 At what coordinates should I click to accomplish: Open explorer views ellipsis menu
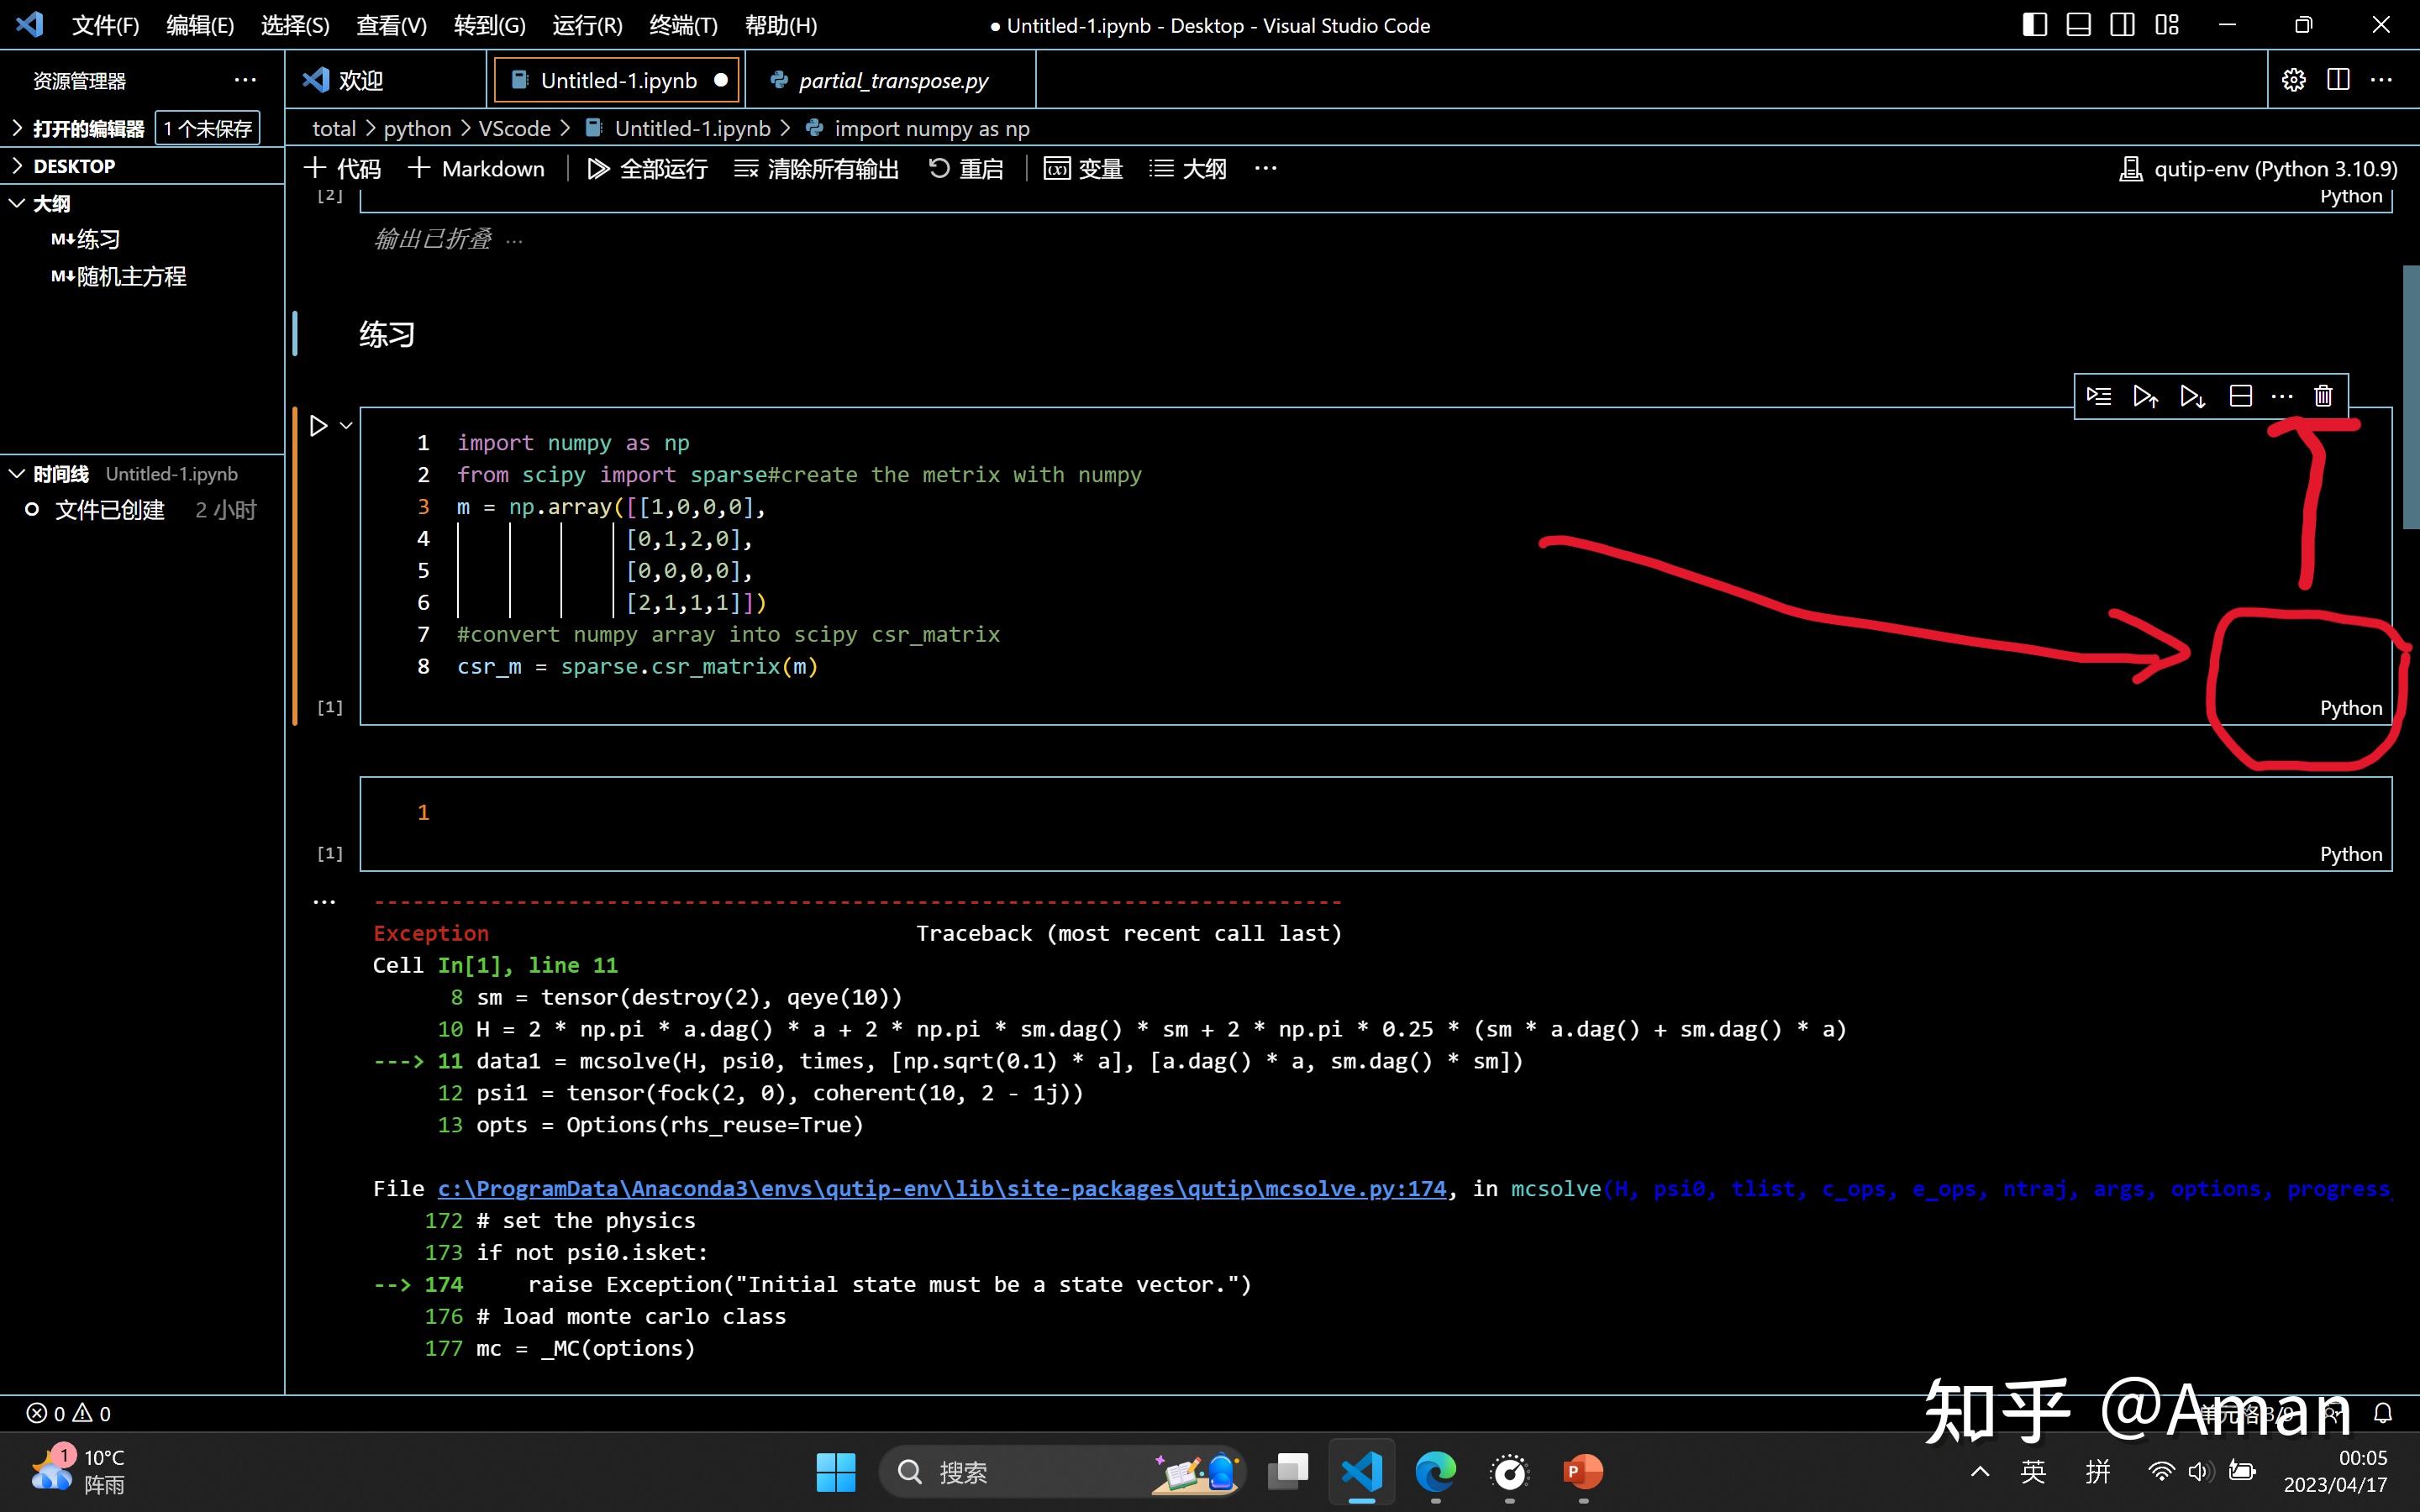tap(245, 80)
